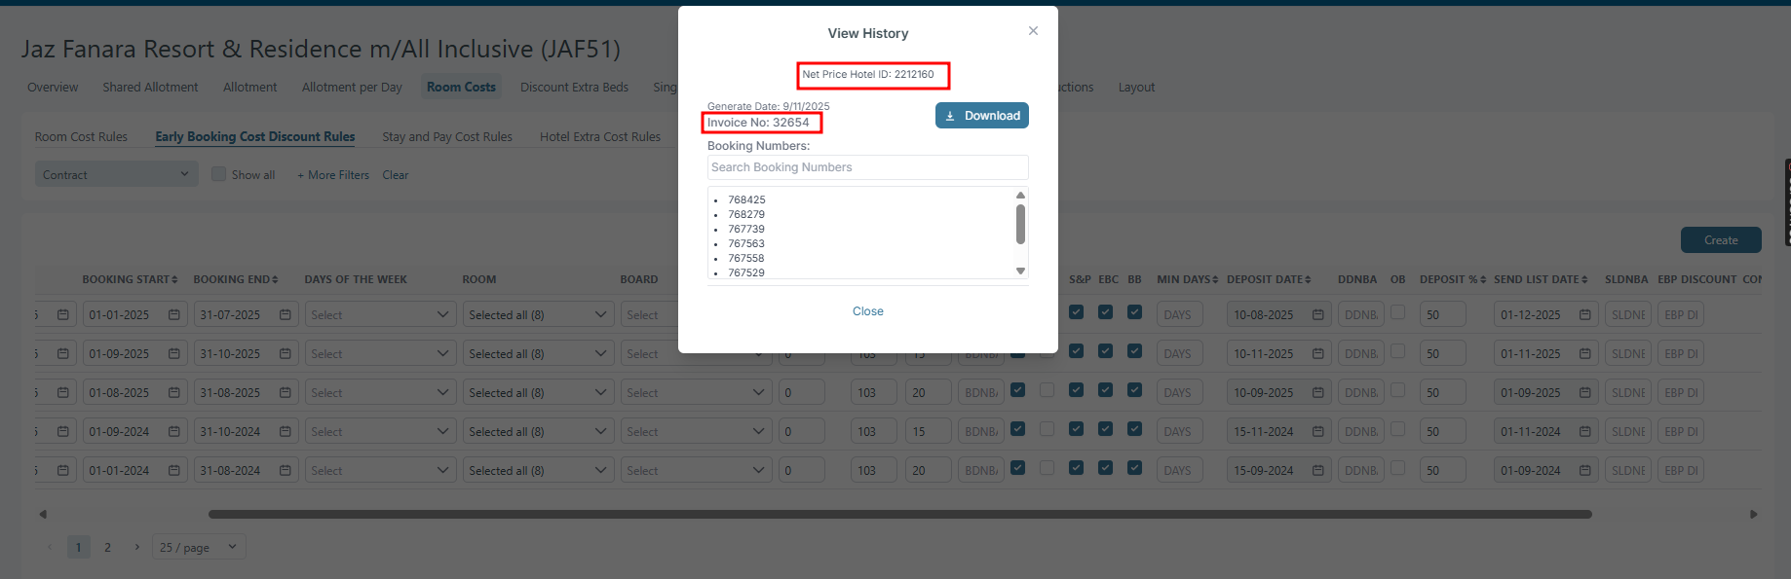The height and width of the screenshot is (579, 1791).
Task: Toggle the OB checkbox in the first row
Action: pyautogui.click(x=1397, y=312)
